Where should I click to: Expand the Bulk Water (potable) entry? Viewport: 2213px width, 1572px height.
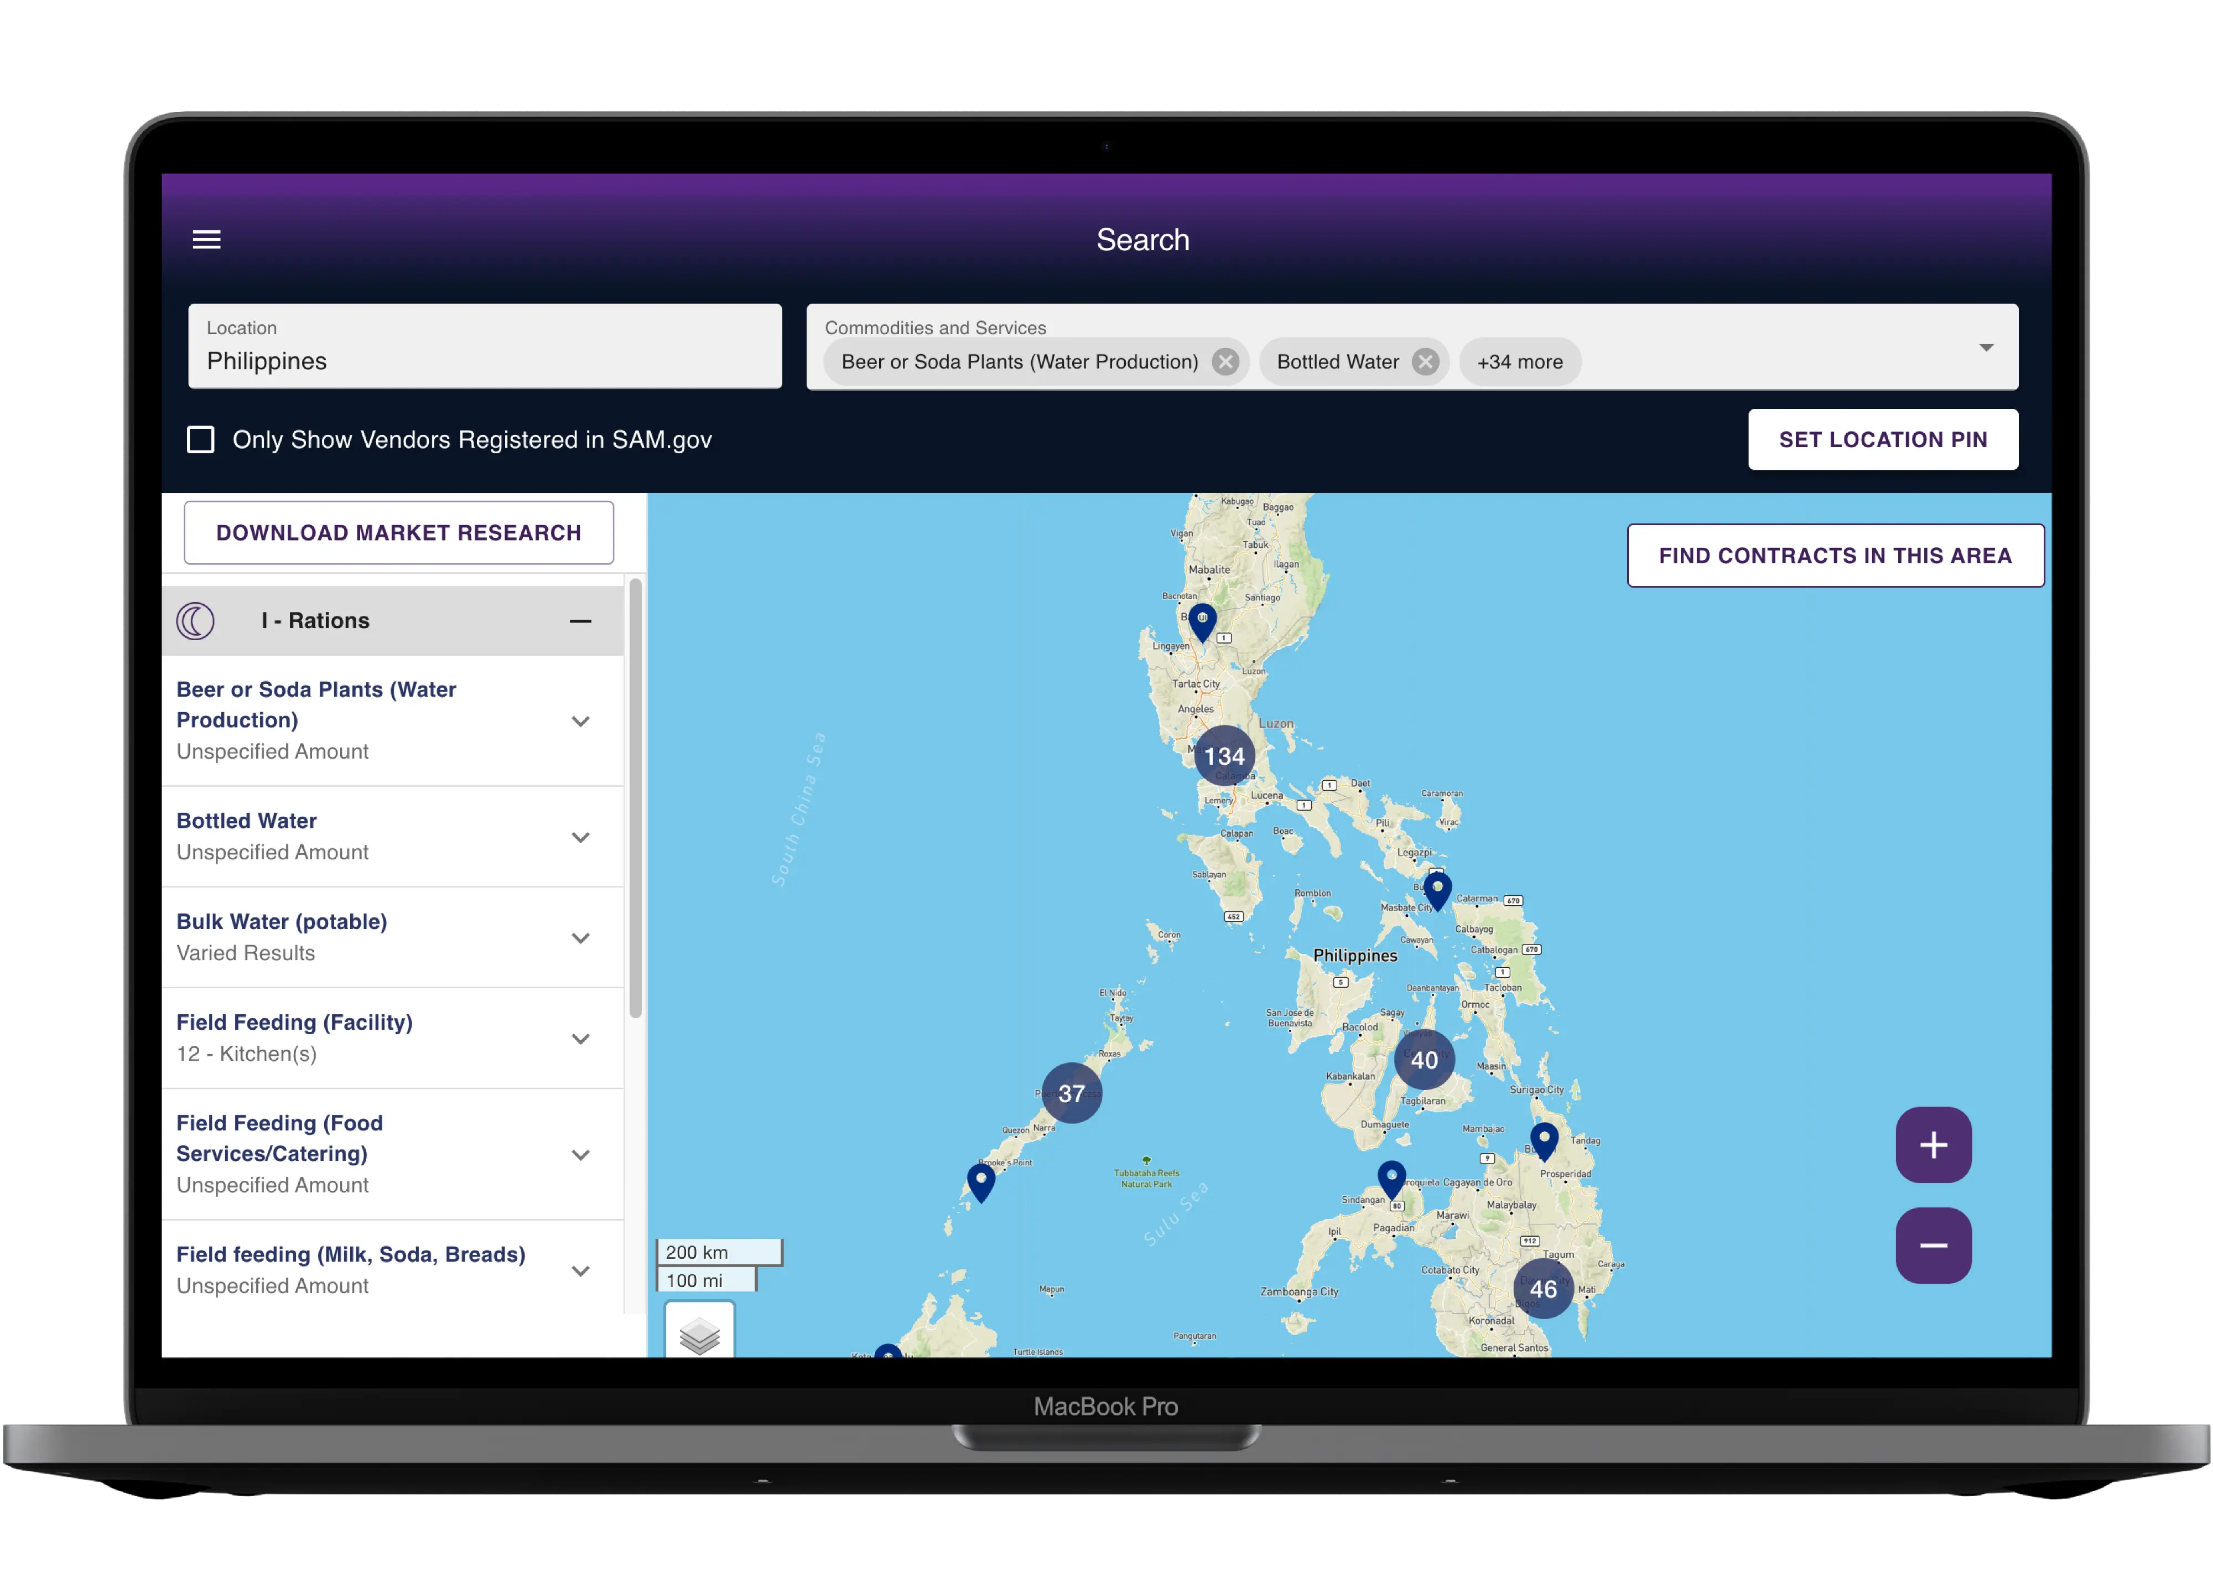(580, 937)
